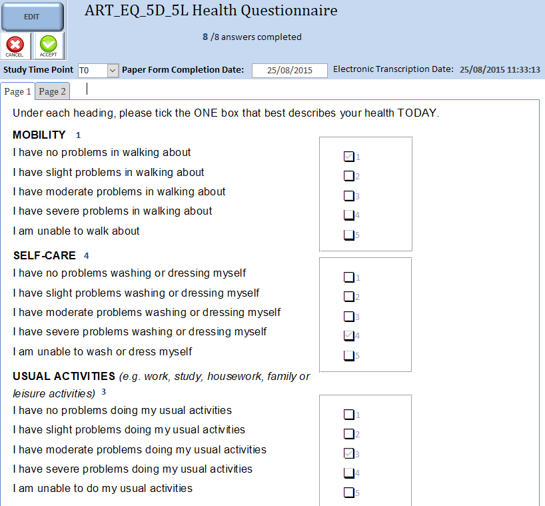The width and height of the screenshot is (545, 506).
Task: Check Self-Care box 2 for slight problems
Action: 348,297
